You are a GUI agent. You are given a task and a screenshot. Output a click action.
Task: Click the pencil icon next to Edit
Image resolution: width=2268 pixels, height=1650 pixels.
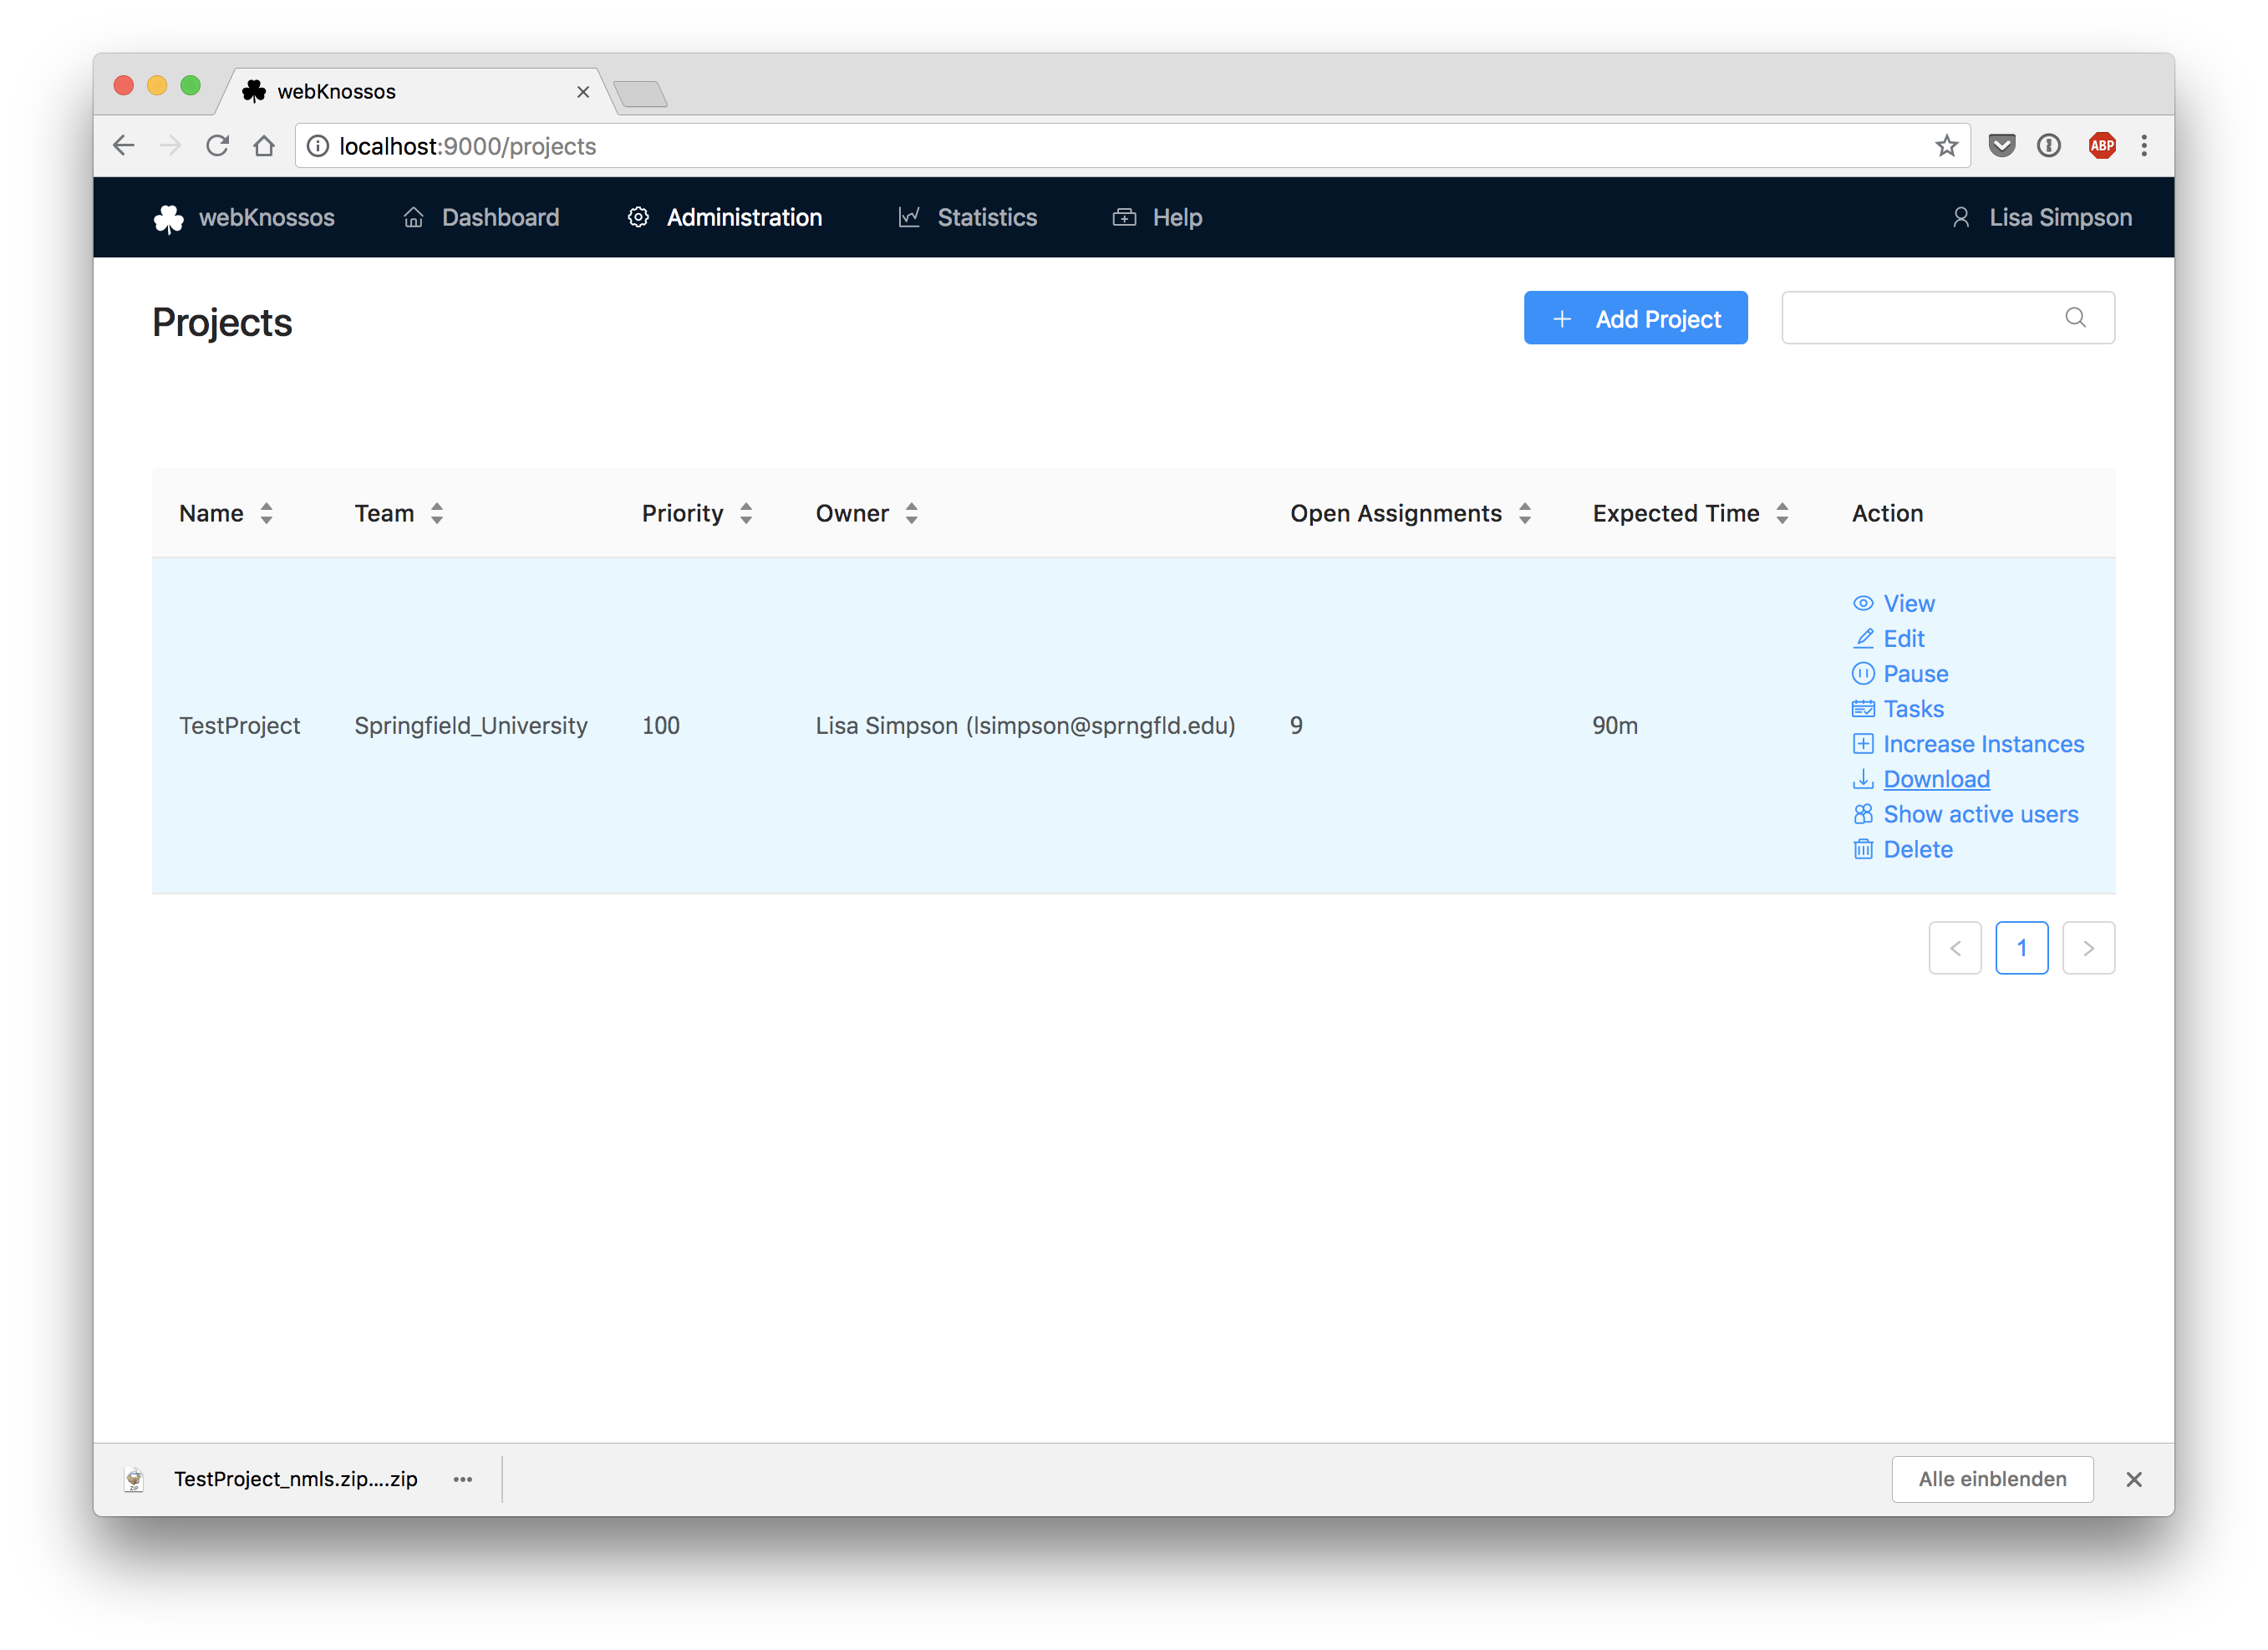click(x=1863, y=638)
